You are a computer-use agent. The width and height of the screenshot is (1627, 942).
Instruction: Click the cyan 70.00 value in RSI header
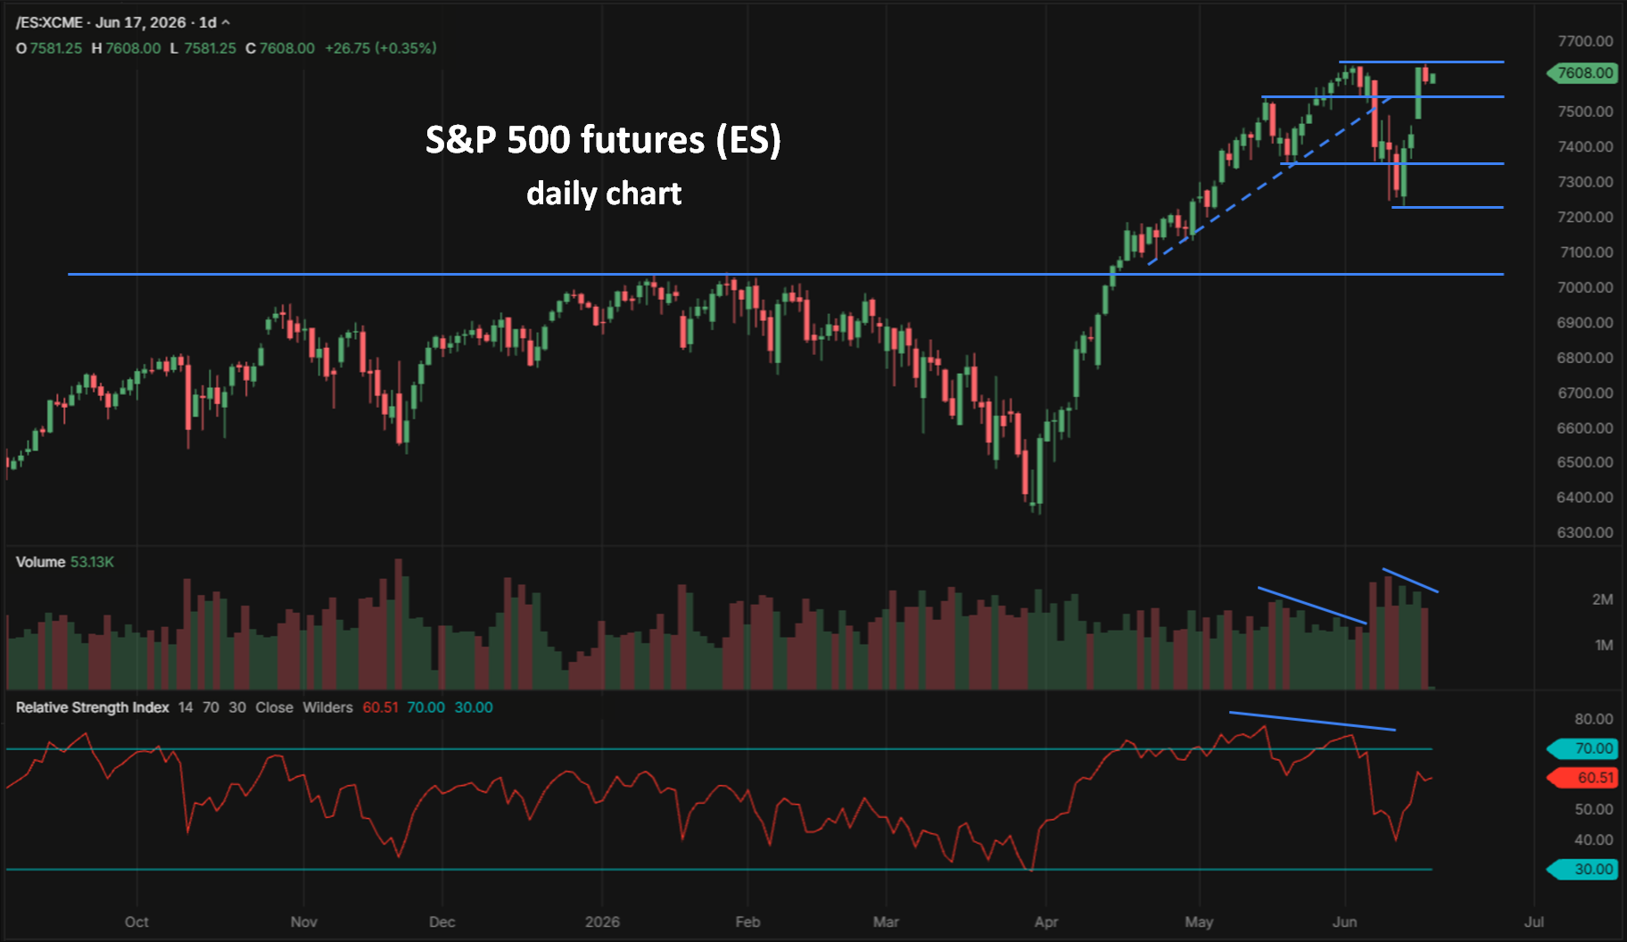tap(425, 707)
